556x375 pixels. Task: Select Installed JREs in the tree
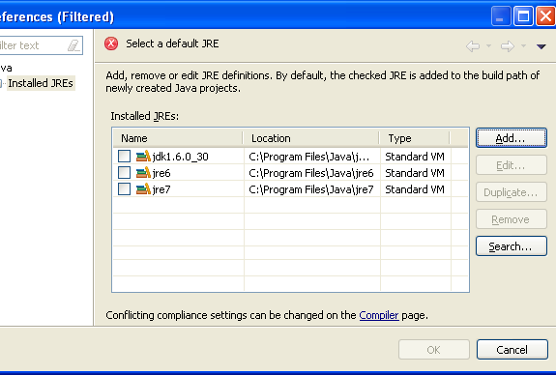[41, 83]
